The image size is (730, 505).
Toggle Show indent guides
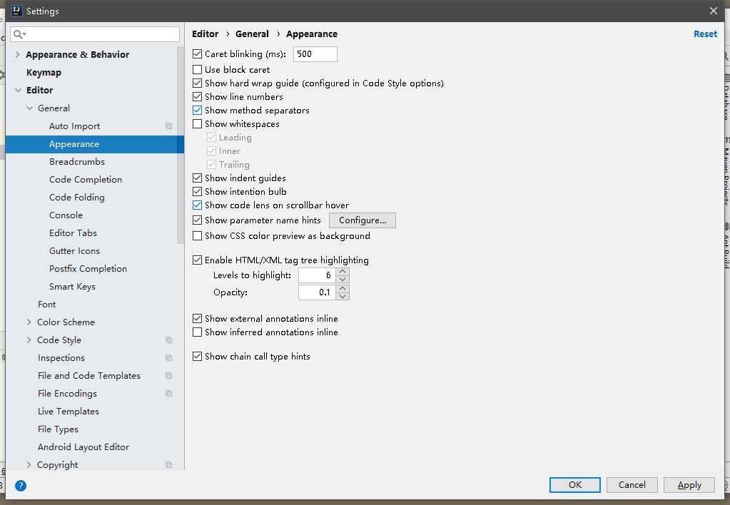coord(198,178)
